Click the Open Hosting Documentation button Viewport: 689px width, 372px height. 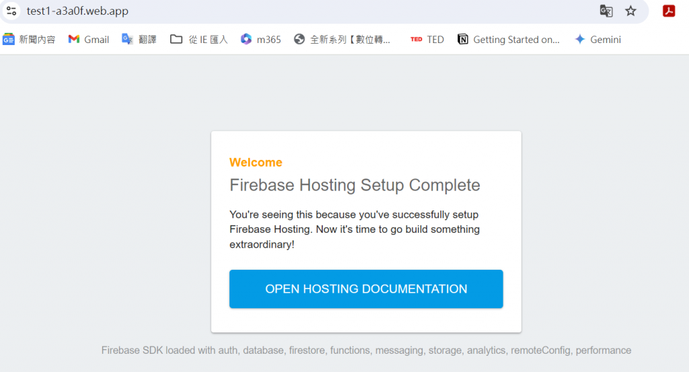click(x=366, y=289)
